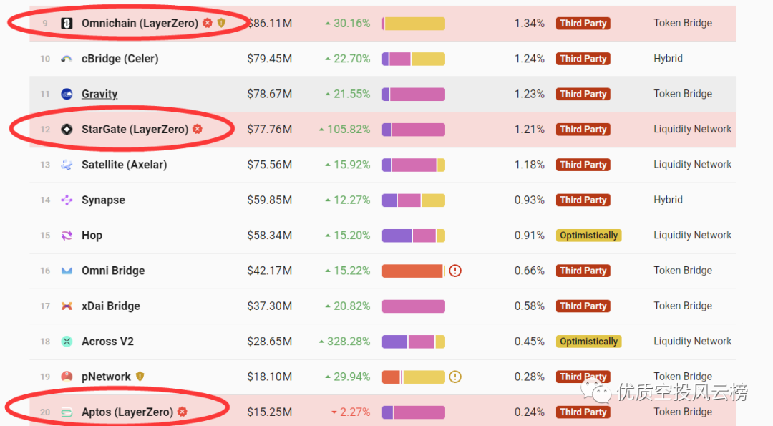
Task: Click the StarGate (LayerZero) logo icon
Action: 67,129
